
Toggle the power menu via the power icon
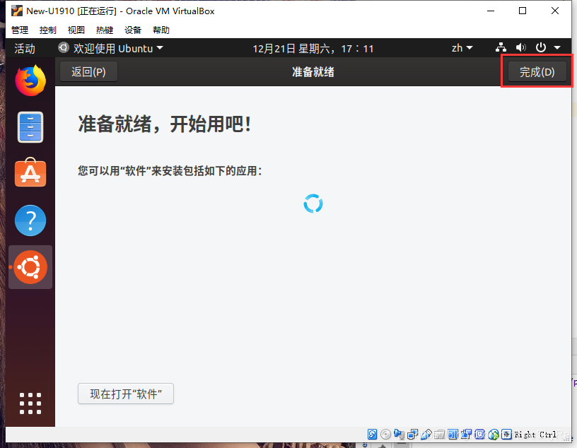[540, 48]
